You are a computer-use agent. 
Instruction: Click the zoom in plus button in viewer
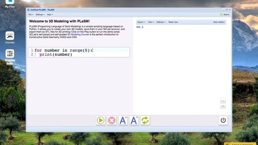point(223,106)
